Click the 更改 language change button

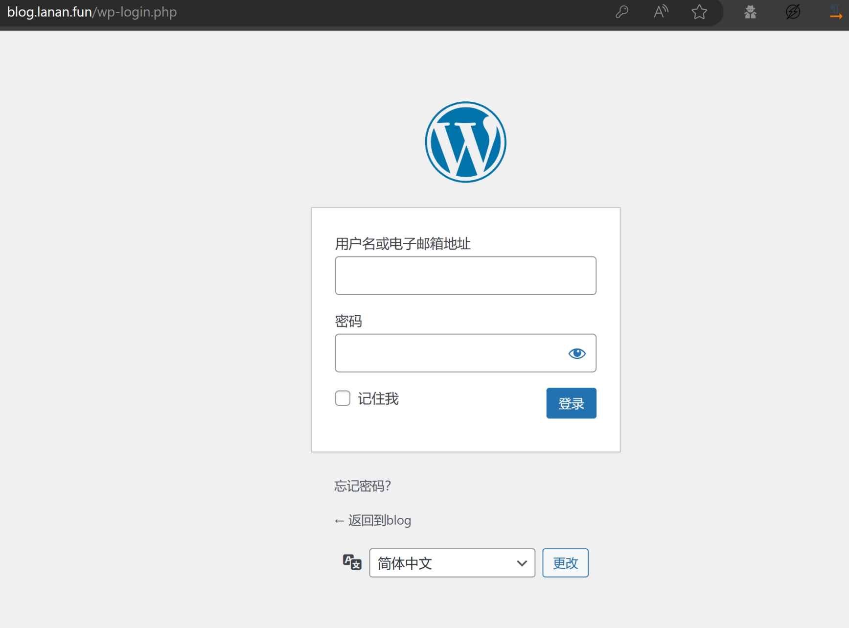[x=565, y=563]
